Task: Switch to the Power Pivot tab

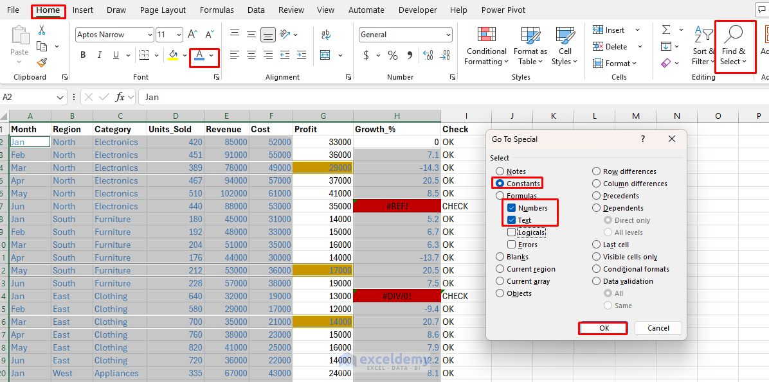Action: pos(503,10)
